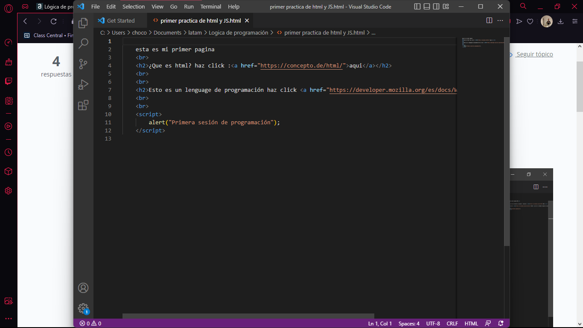Select HTML language mode in status bar

(471, 323)
